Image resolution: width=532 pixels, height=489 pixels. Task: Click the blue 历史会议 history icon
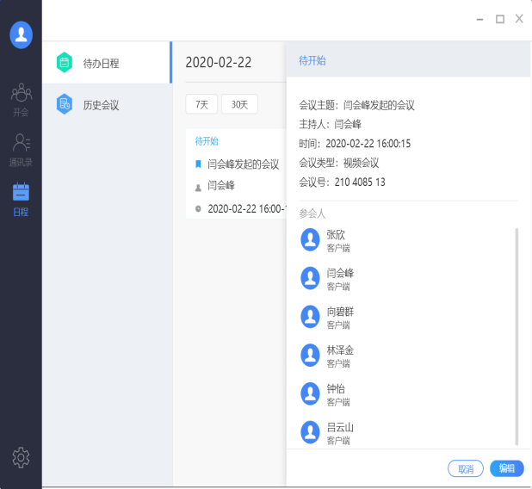point(64,105)
